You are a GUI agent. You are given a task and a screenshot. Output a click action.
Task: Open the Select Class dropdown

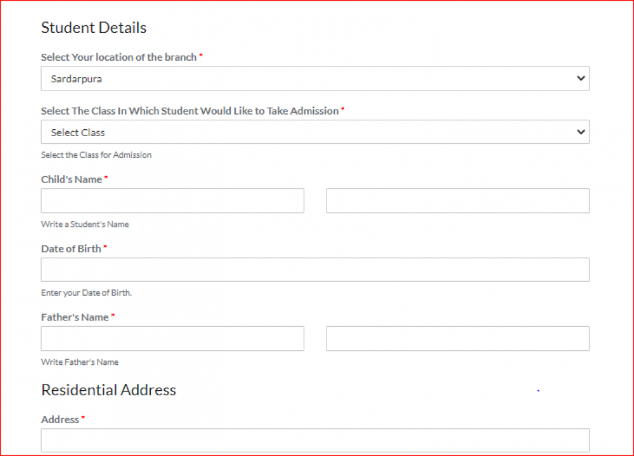[x=314, y=132]
